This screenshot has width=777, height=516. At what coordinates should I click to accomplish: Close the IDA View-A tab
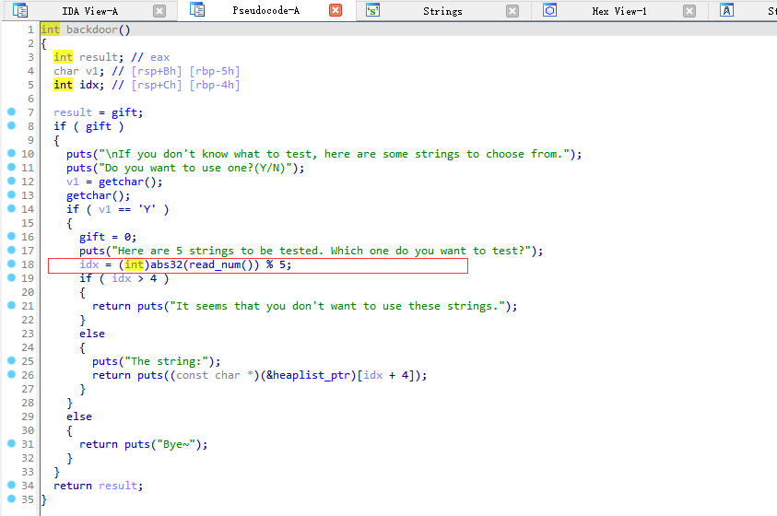click(x=159, y=11)
